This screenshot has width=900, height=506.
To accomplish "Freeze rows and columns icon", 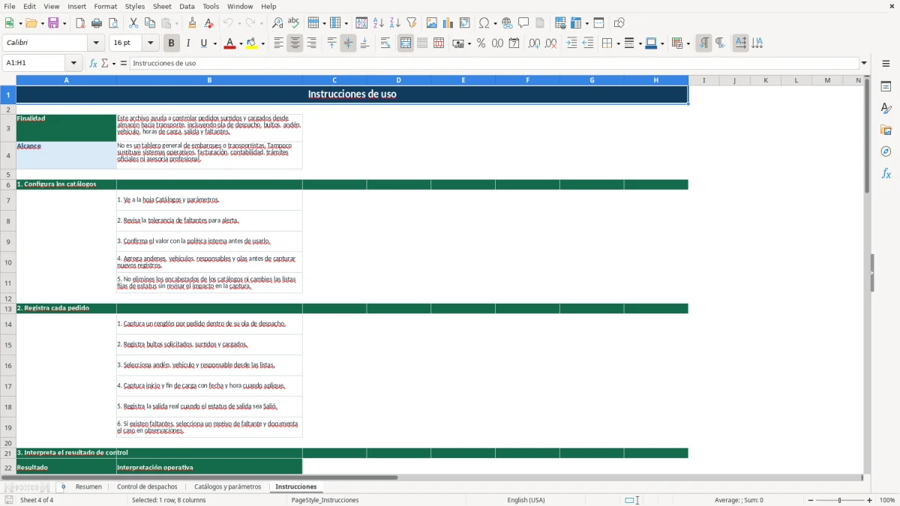I will coord(575,22).
